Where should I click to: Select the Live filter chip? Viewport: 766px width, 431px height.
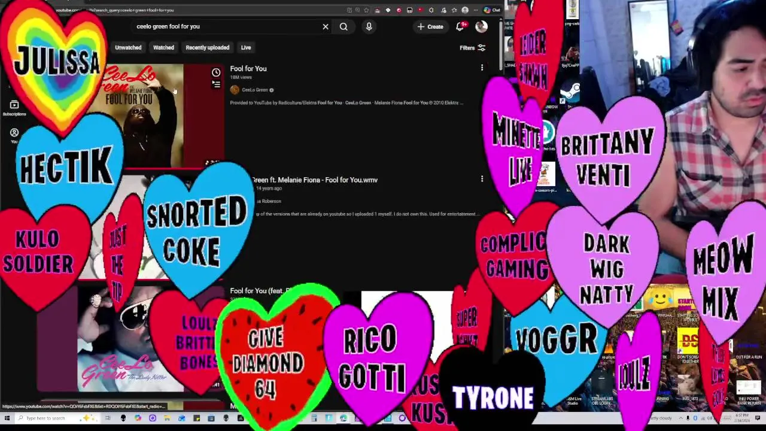click(x=246, y=47)
